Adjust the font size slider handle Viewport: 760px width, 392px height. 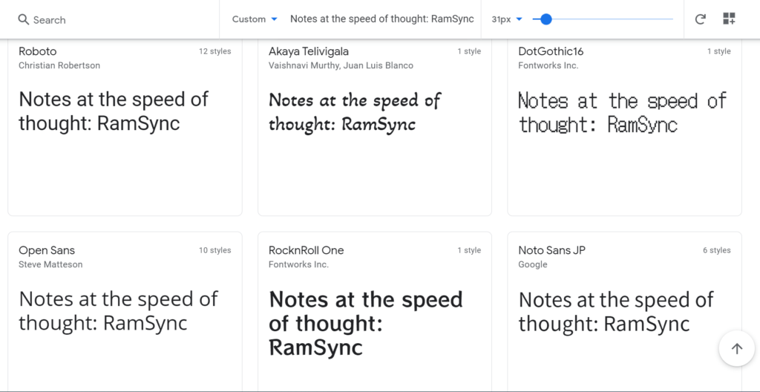546,19
